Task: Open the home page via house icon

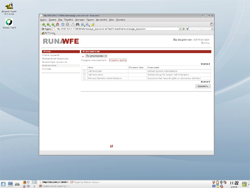Action: [57, 24]
